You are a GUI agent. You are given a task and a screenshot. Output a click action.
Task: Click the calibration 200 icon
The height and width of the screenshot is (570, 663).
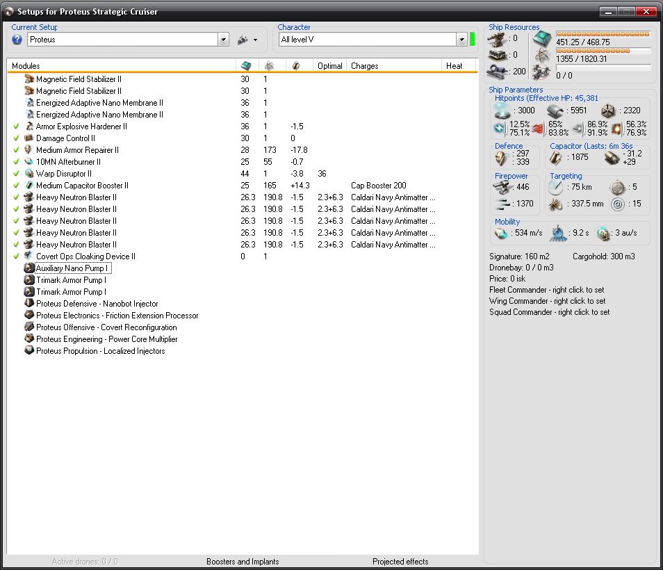point(498,72)
